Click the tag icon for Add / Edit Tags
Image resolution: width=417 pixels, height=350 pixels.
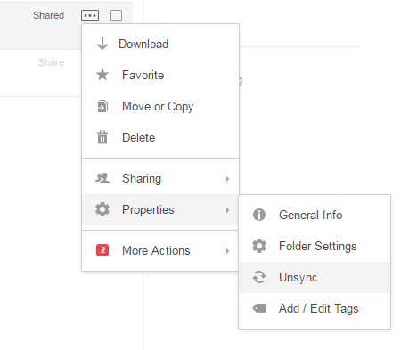coord(259,308)
